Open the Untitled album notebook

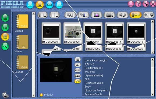[22, 21]
